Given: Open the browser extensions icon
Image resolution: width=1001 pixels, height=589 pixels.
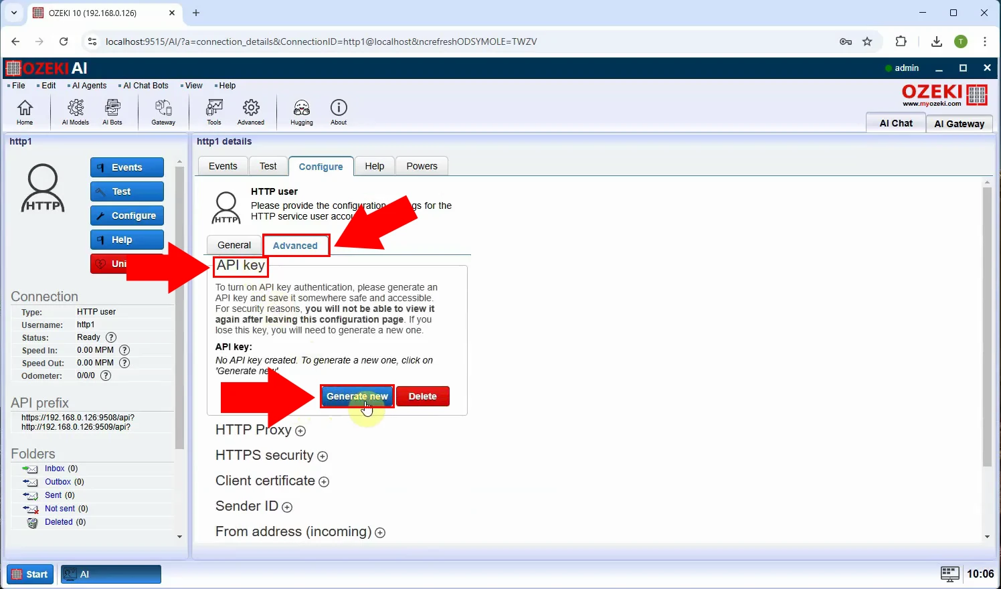Looking at the screenshot, I should click(x=901, y=41).
